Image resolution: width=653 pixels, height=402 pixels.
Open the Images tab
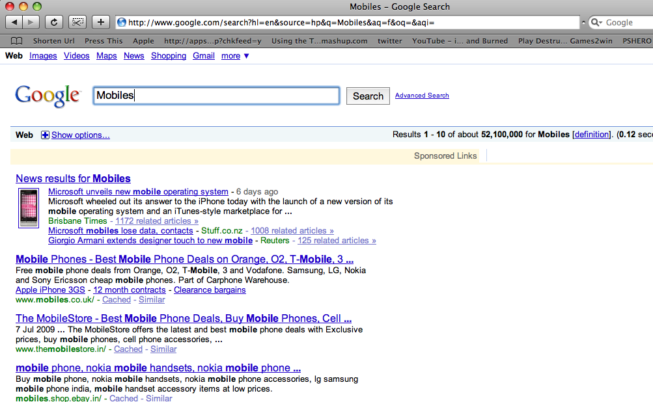pos(43,56)
